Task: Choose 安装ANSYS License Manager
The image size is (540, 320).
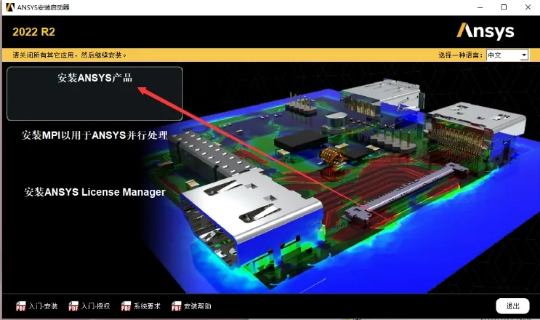Action: (94, 192)
